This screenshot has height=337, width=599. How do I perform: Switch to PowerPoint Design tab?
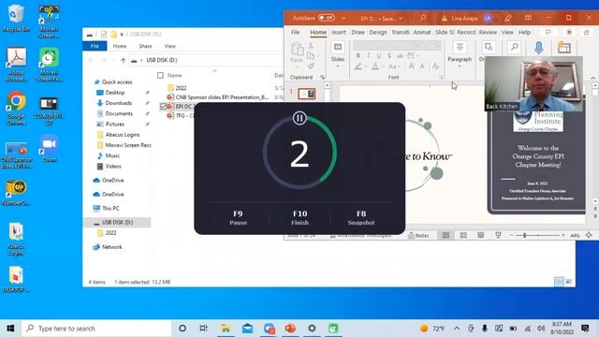click(378, 33)
